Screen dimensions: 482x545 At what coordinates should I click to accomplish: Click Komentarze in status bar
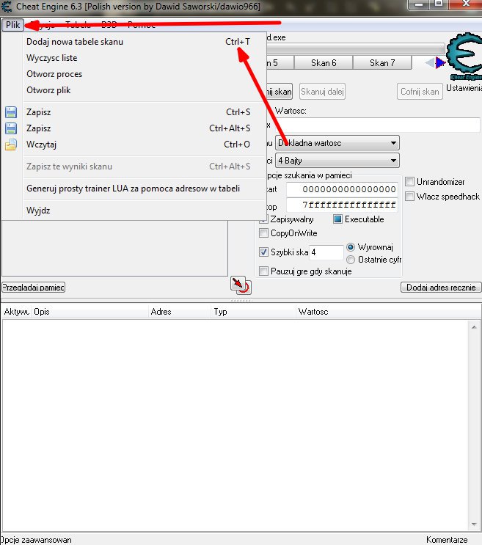(447, 540)
